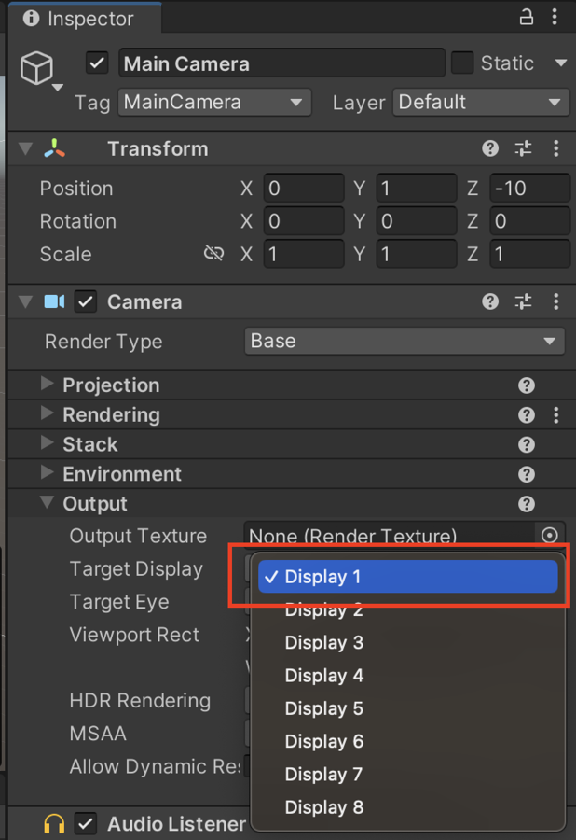
Task: Open presets icon for the Transform component
Action: coord(523,148)
